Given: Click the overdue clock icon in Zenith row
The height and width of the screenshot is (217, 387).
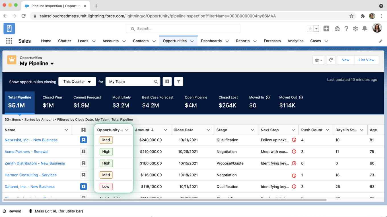Looking at the screenshot, I should pyautogui.click(x=294, y=163).
